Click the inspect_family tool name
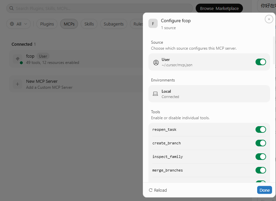This screenshot has width=276, height=201. [168, 157]
